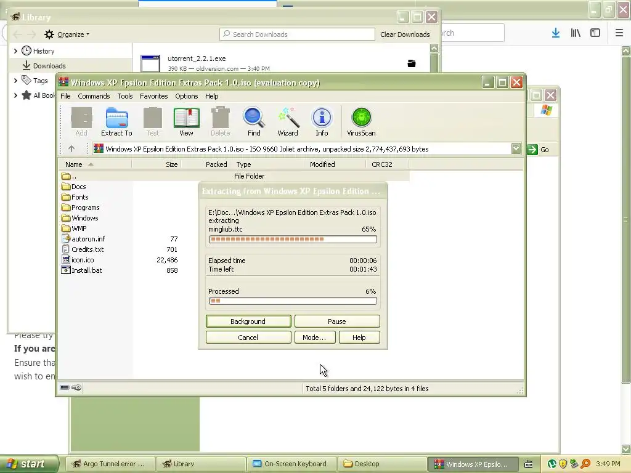
Task: Toggle the Firefox sidebar icon
Action: coord(595,33)
